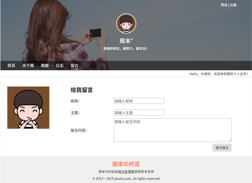This screenshot has width=252, height=183.
Task: Open the 关于我 nav item
Action: click(28, 65)
